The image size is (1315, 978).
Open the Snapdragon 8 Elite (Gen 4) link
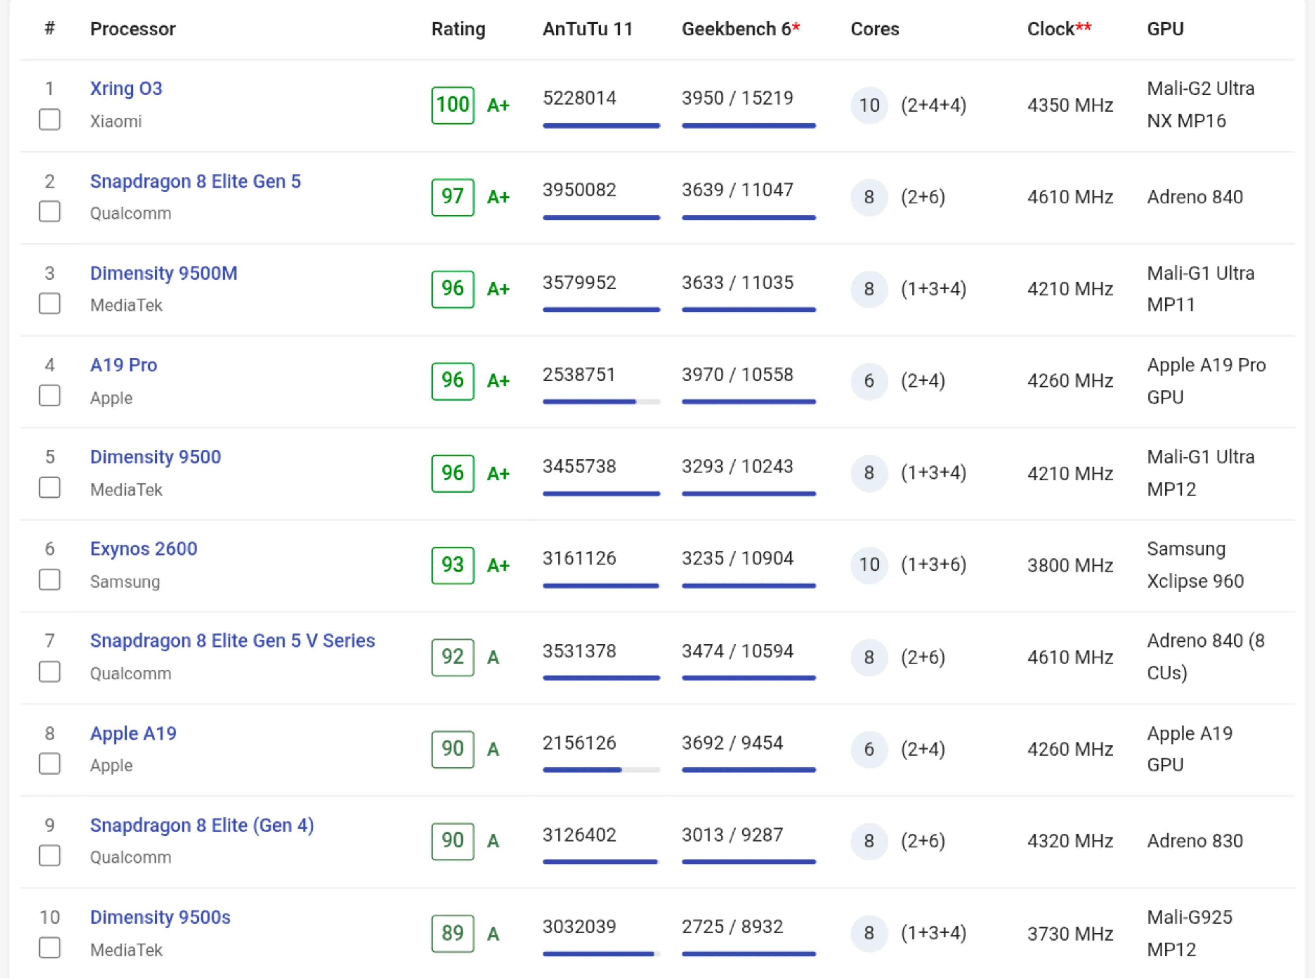(x=202, y=825)
